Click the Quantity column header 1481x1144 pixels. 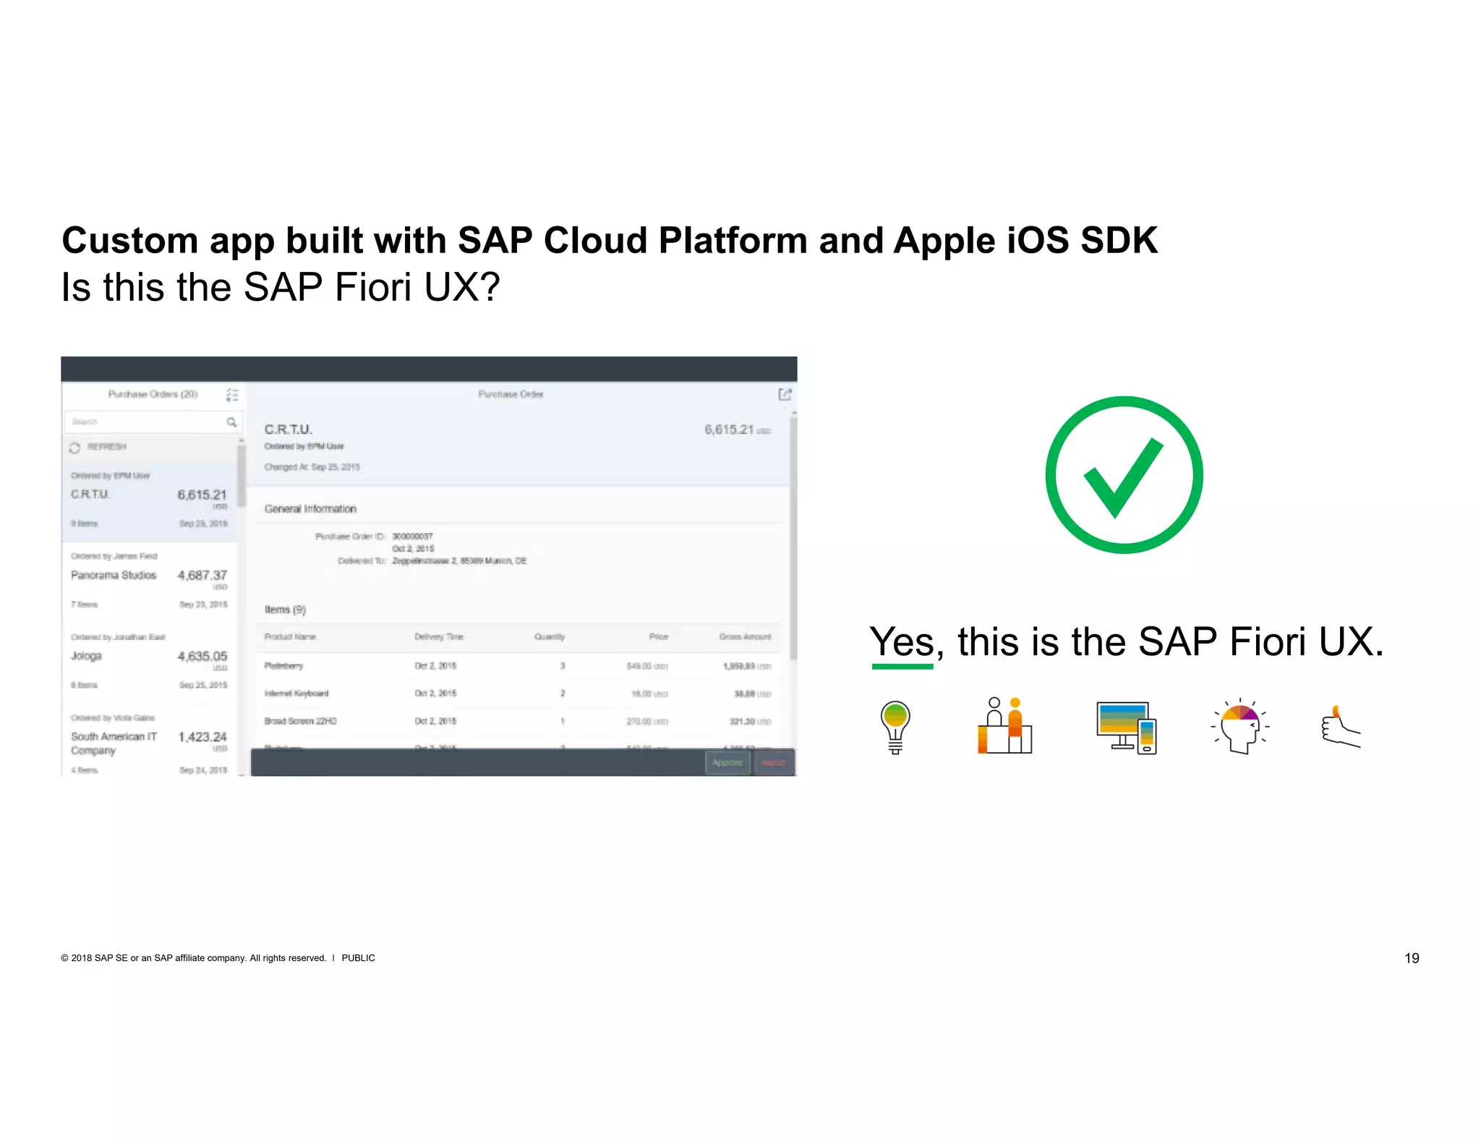click(x=550, y=637)
